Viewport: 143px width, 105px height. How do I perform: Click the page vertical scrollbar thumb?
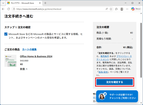pos(141,50)
